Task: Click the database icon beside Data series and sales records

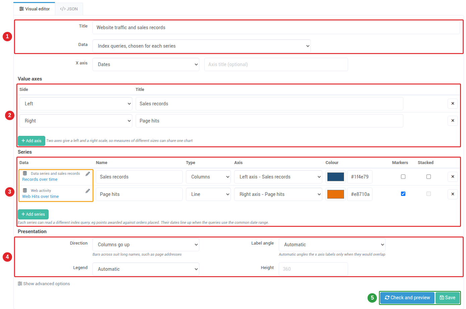Action: pyautogui.click(x=25, y=173)
